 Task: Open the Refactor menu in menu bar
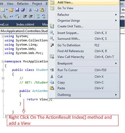(x=23, y=4)
